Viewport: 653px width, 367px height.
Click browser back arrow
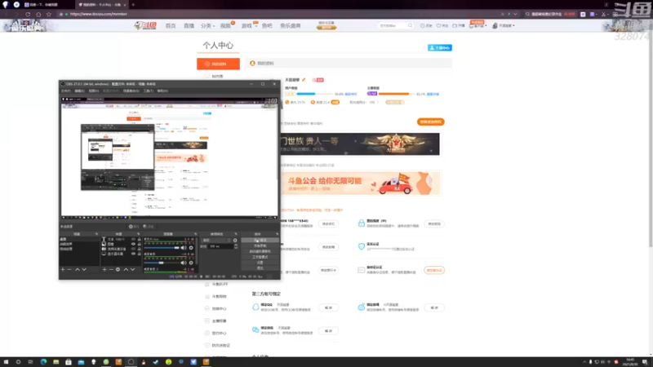tap(6, 14)
